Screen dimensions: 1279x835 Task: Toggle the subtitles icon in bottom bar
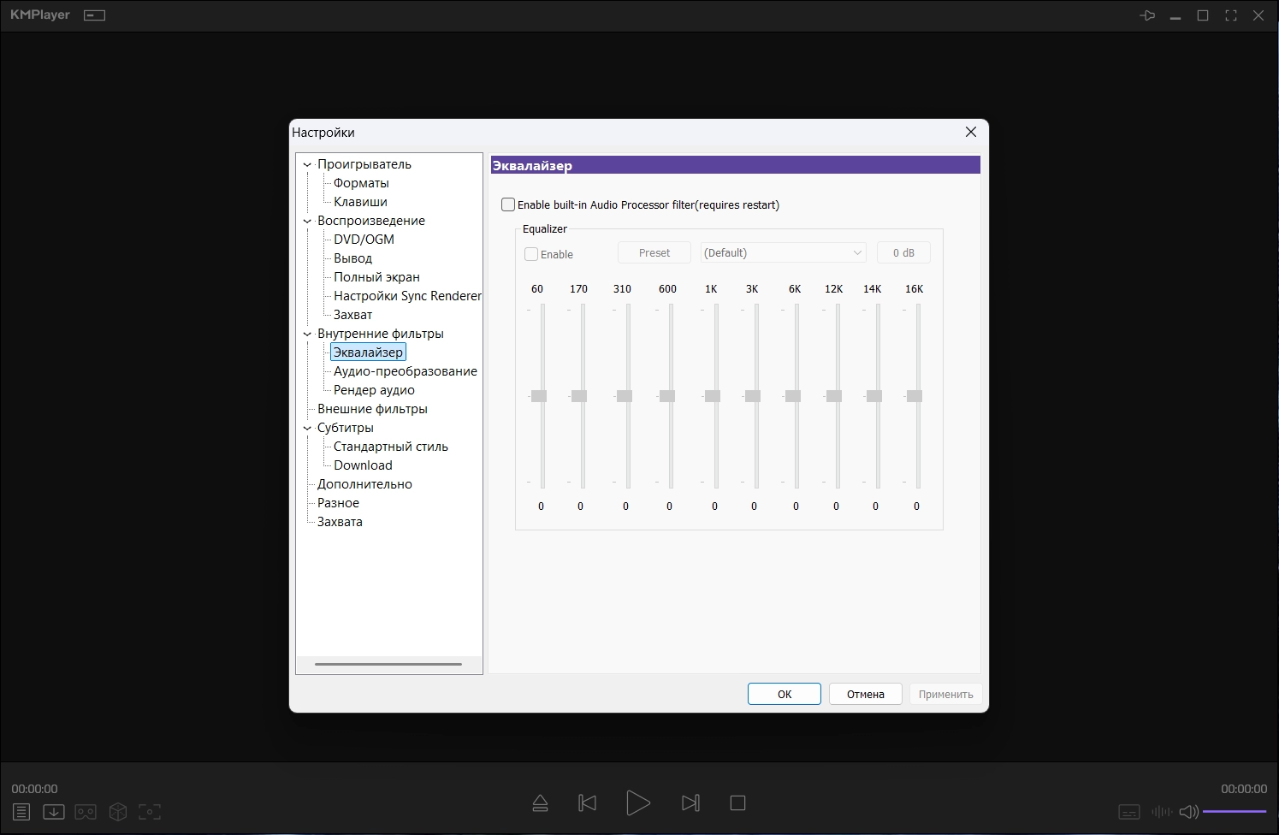[1129, 811]
